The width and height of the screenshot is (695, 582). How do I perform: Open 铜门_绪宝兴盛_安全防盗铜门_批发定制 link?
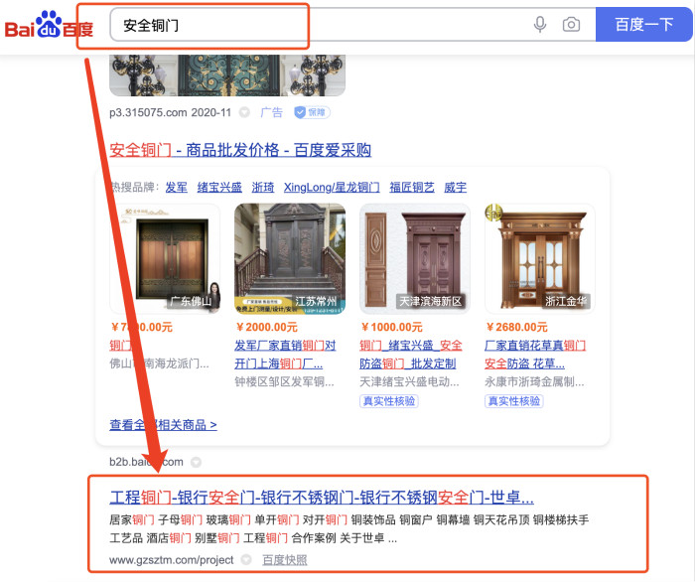411,355
